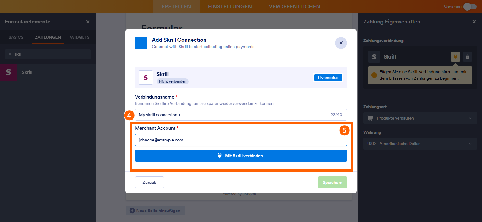Click the Merchant Account email field
The image size is (482, 222).
point(241,140)
